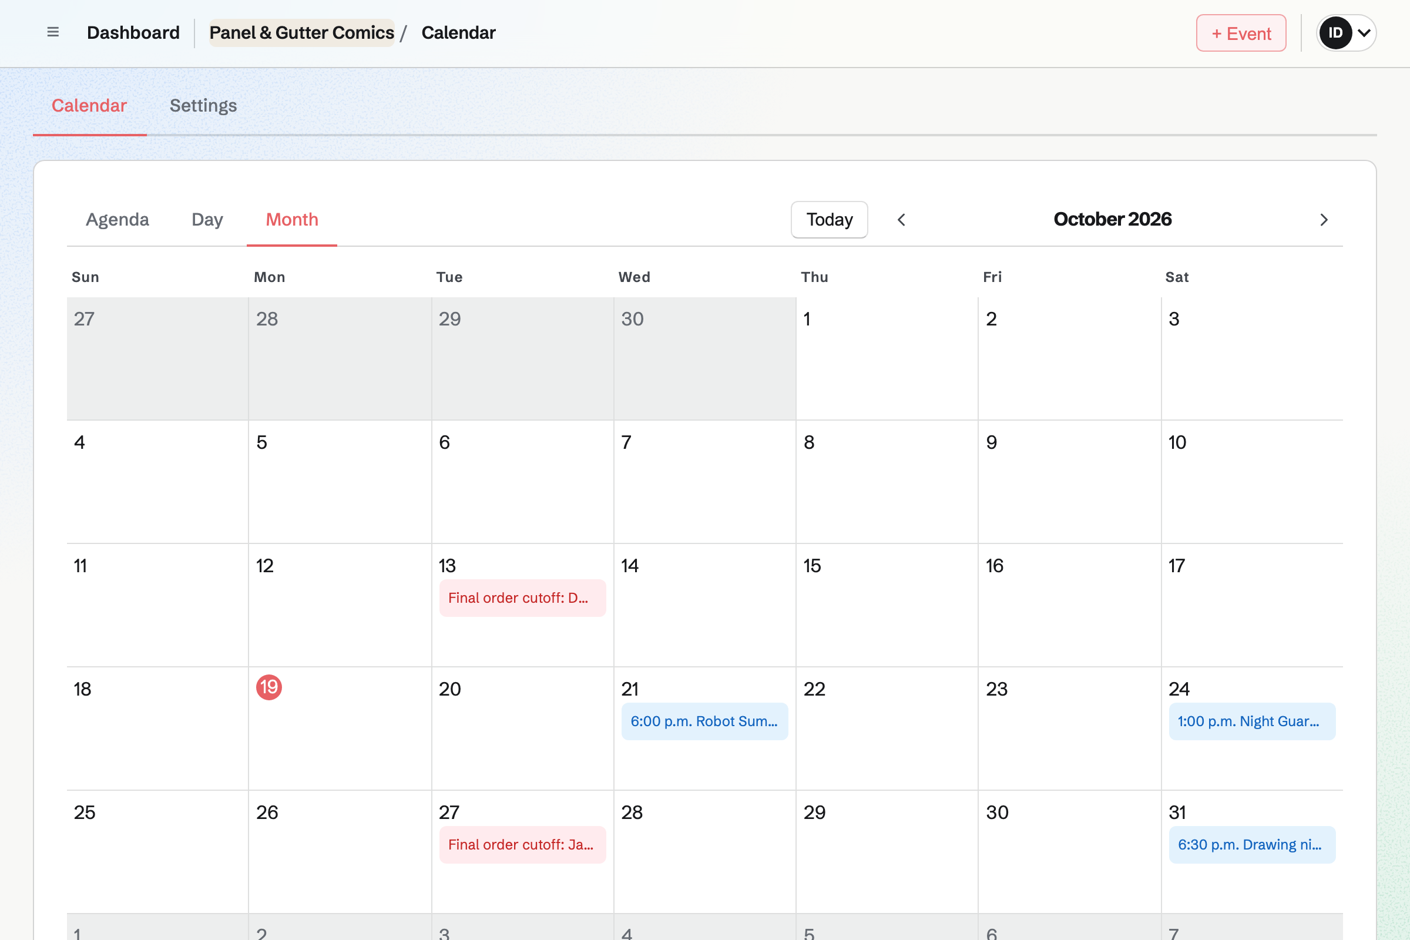Select the Calendar breadcrumb item
This screenshot has height=940, width=1410.
coord(459,32)
